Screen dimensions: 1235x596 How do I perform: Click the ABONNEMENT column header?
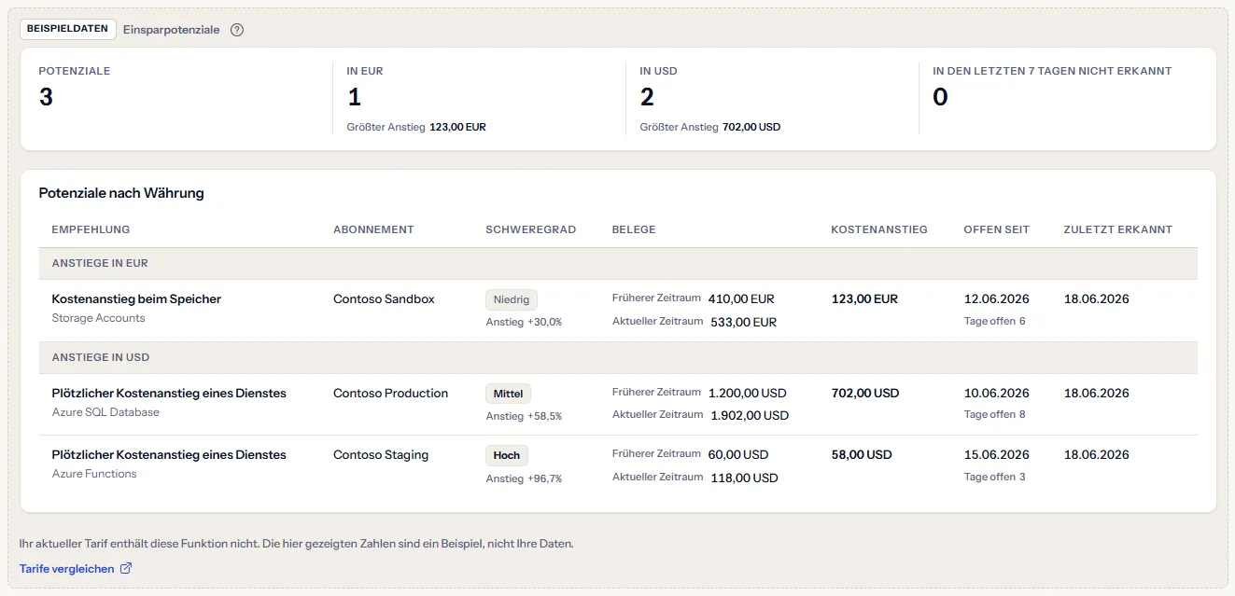pyautogui.click(x=373, y=229)
